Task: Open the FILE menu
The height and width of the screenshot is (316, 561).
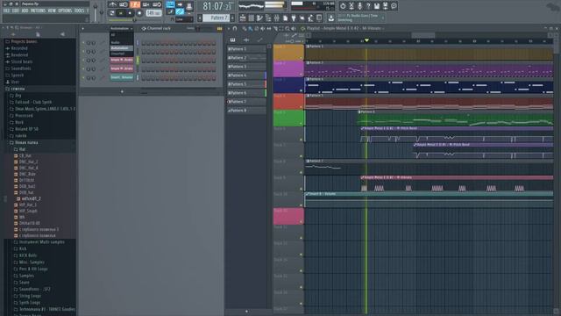Action: coord(6,11)
